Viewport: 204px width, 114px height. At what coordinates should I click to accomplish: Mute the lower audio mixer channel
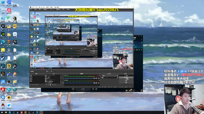pos(97,83)
